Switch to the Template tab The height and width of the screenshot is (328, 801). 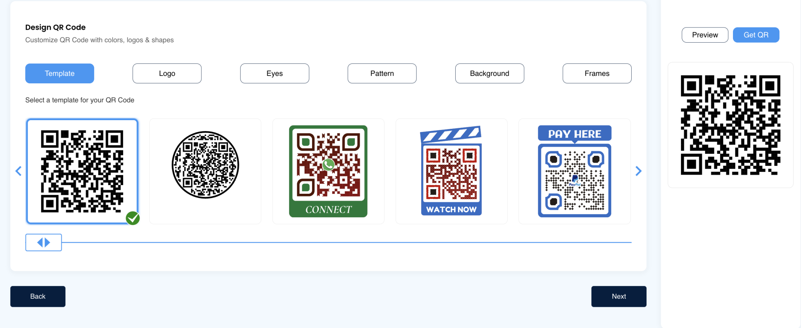(60, 74)
